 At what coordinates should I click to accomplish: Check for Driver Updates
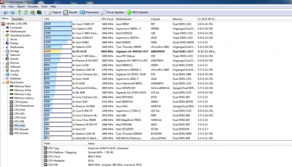(113, 13)
